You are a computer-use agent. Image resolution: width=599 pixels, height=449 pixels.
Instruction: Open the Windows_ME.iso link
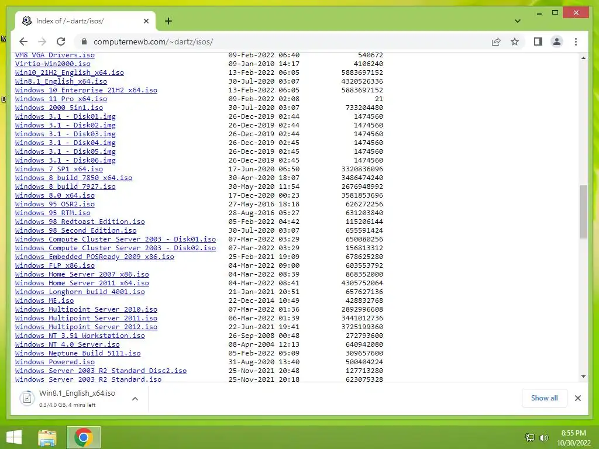tap(44, 301)
